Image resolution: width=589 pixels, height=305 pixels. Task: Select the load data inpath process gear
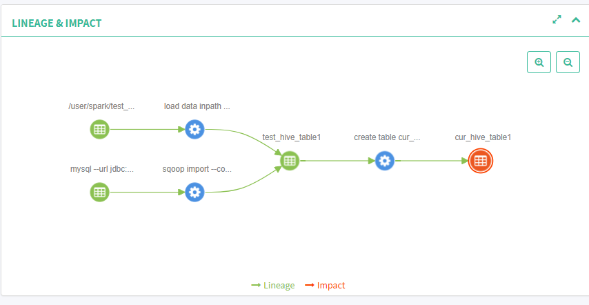click(195, 129)
